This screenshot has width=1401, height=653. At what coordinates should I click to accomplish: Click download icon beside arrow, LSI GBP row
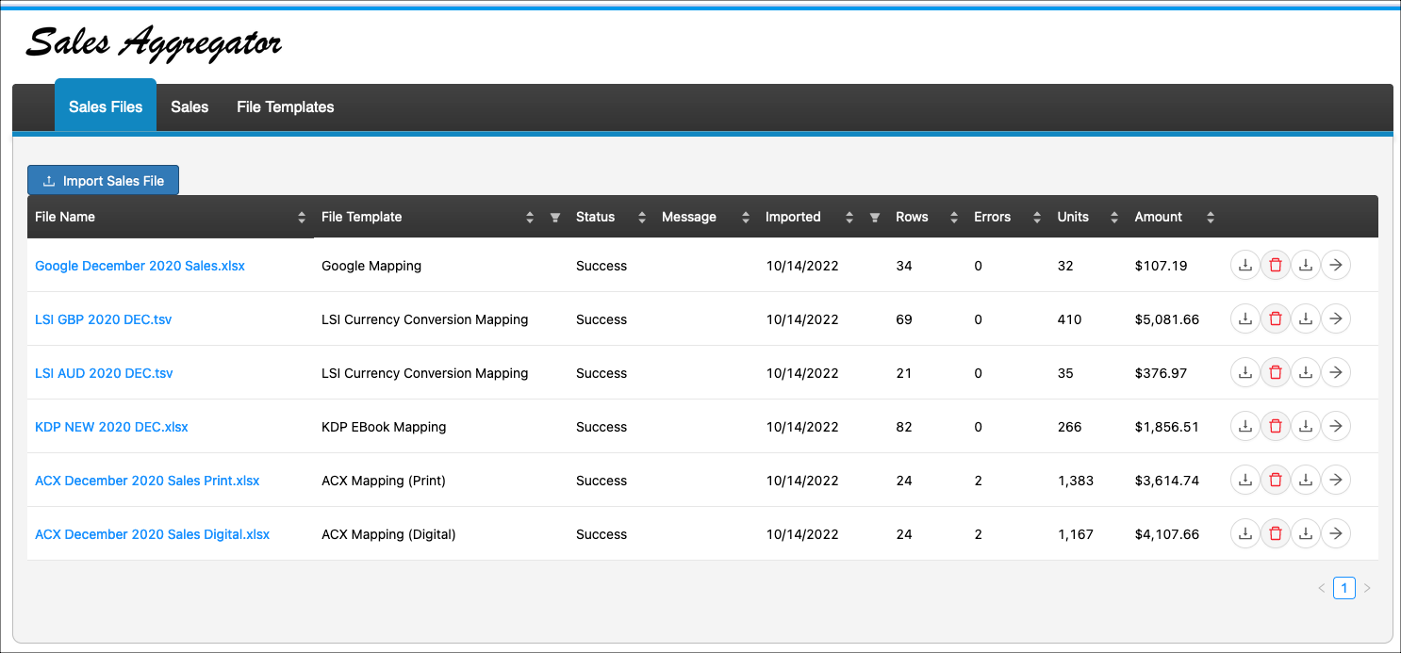coord(1306,319)
